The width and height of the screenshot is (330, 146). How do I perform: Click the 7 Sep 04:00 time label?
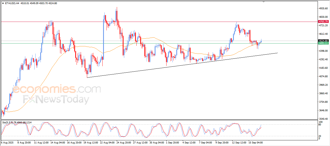click(205, 142)
